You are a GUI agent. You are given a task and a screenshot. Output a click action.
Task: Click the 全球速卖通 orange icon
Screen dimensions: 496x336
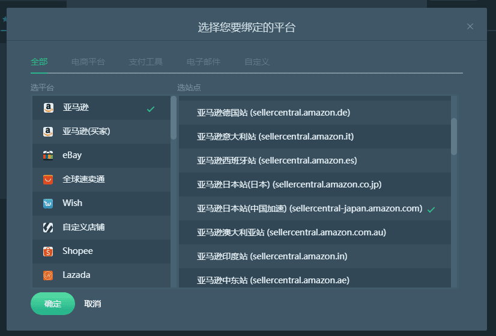pyautogui.click(x=48, y=180)
